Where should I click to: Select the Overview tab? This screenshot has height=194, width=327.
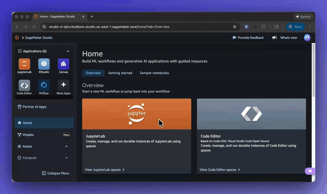coord(93,73)
